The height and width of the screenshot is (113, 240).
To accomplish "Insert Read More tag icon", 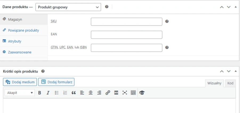I will pos(116,93).
